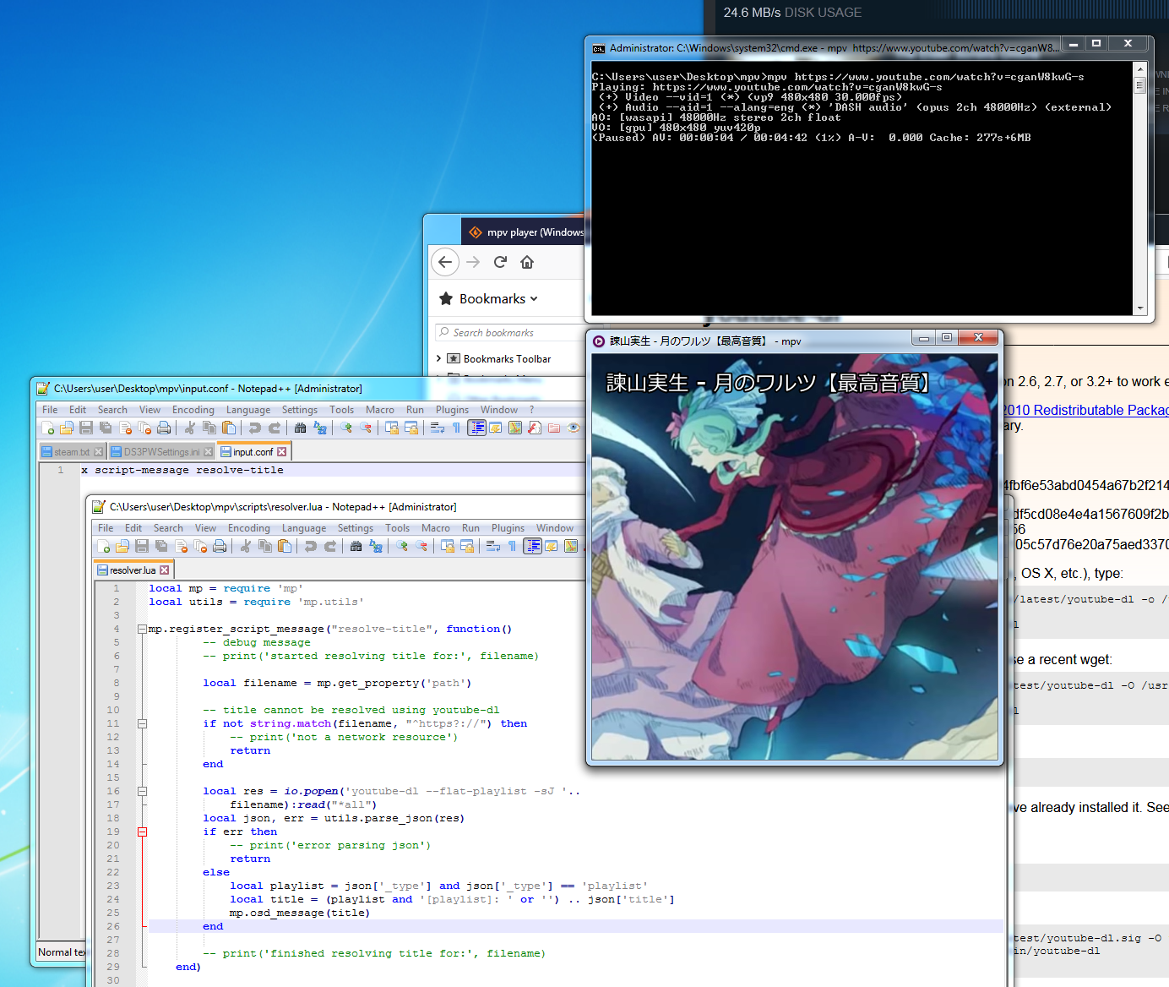Open Find dialog via binoculars icon
1169x987 pixels.
point(356,546)
